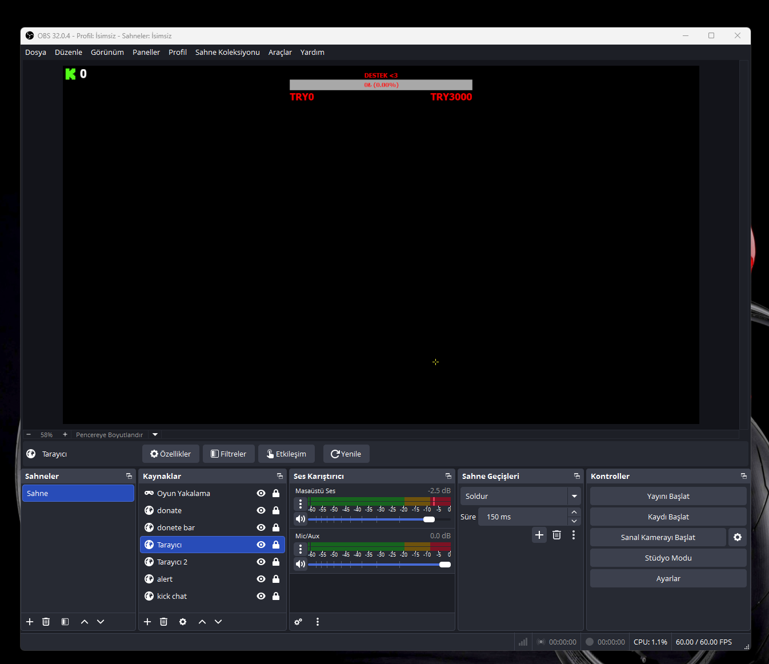Refresh browser source with Yenile
Viewport: 769px width, 664px height.
346,454
